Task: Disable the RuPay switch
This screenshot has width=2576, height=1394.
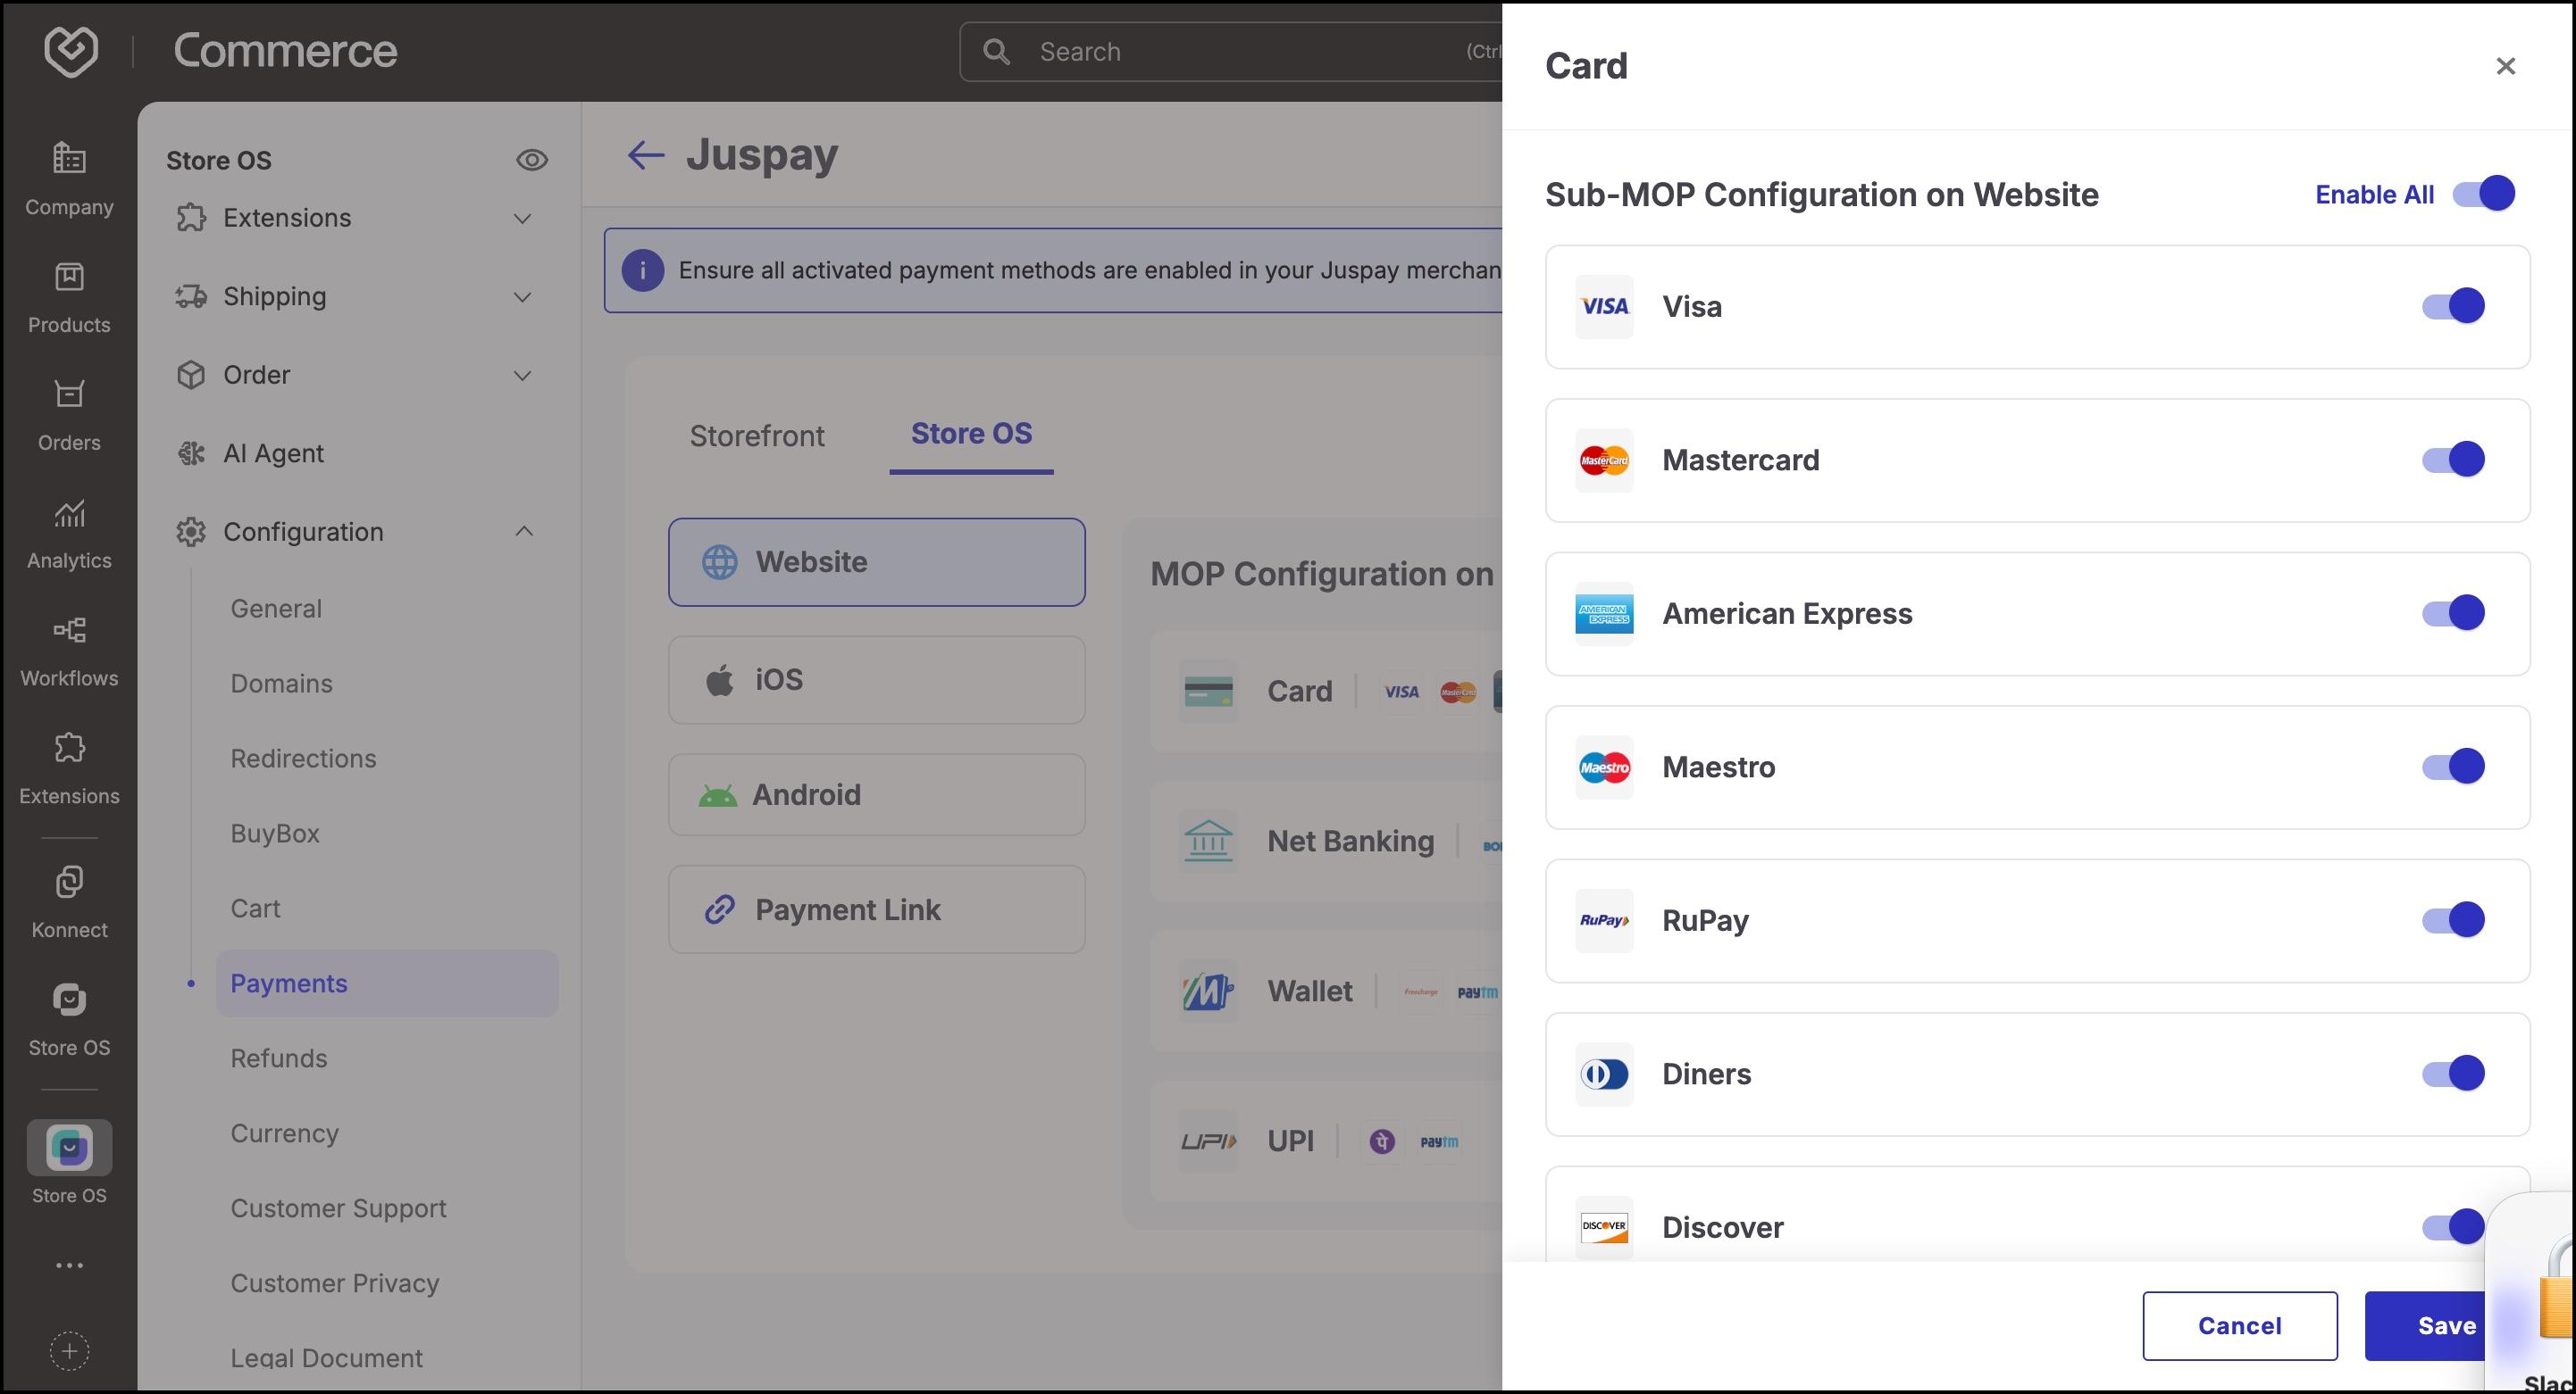Action: click(x=2453, y=919)
